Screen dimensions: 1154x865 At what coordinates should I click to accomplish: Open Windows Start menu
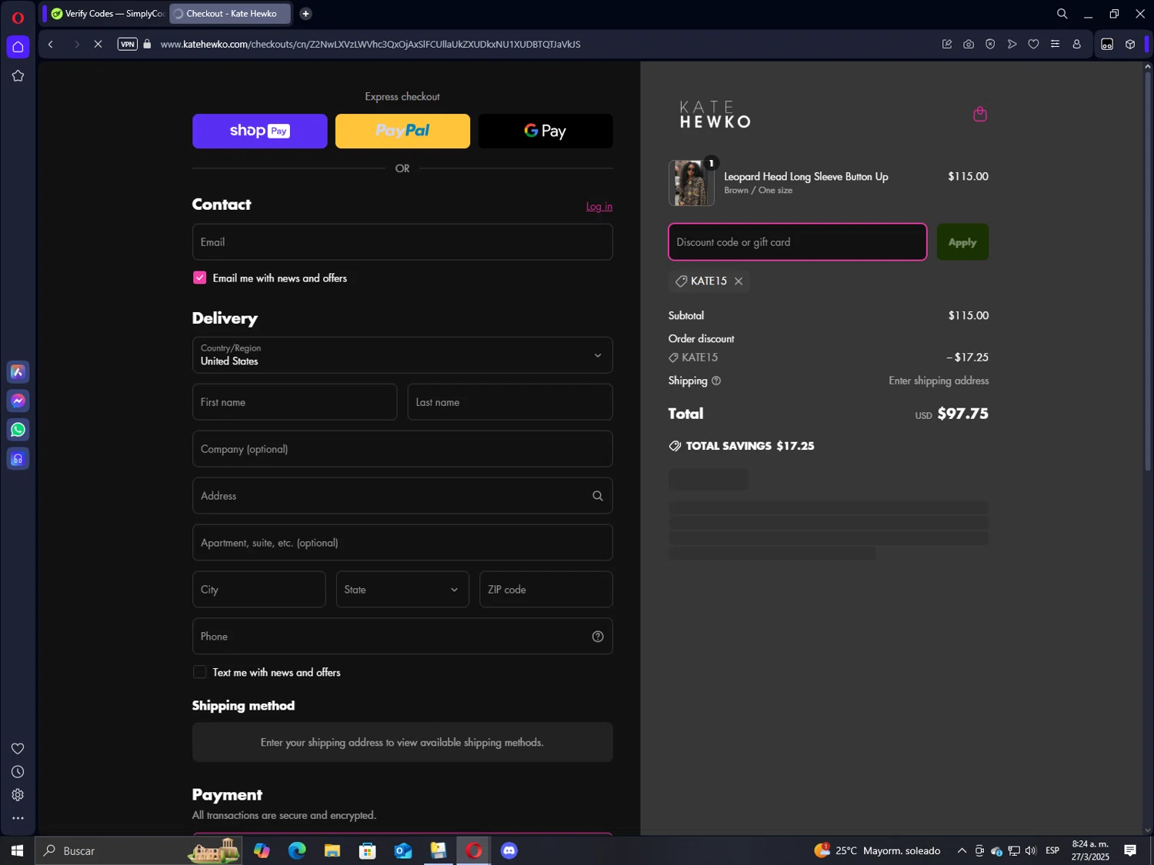(x=17, y=850)
